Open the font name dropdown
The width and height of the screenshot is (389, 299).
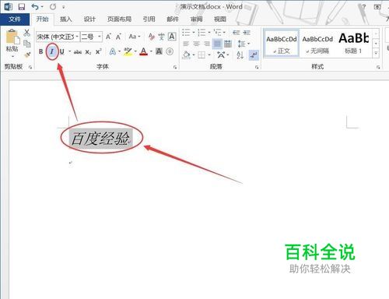(x=77, y=37)
